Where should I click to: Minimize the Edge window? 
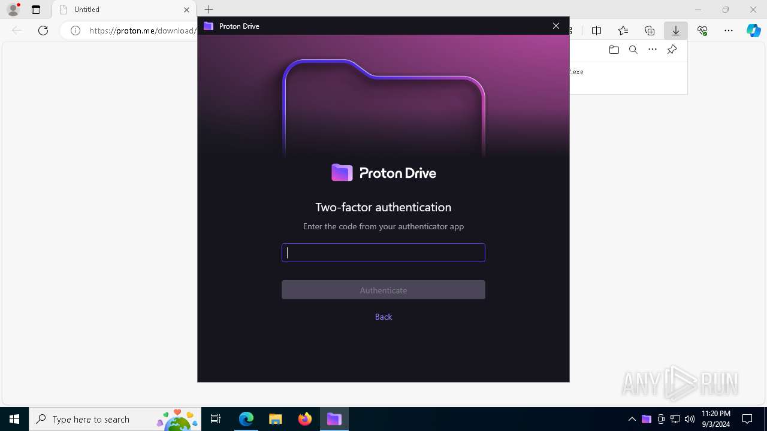(698, 10)
